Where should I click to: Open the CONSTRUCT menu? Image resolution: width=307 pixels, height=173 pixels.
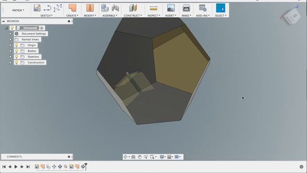coord(133,15)
